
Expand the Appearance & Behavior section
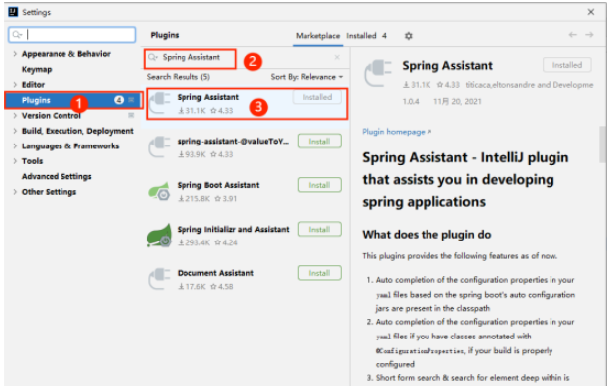(15, 54)
